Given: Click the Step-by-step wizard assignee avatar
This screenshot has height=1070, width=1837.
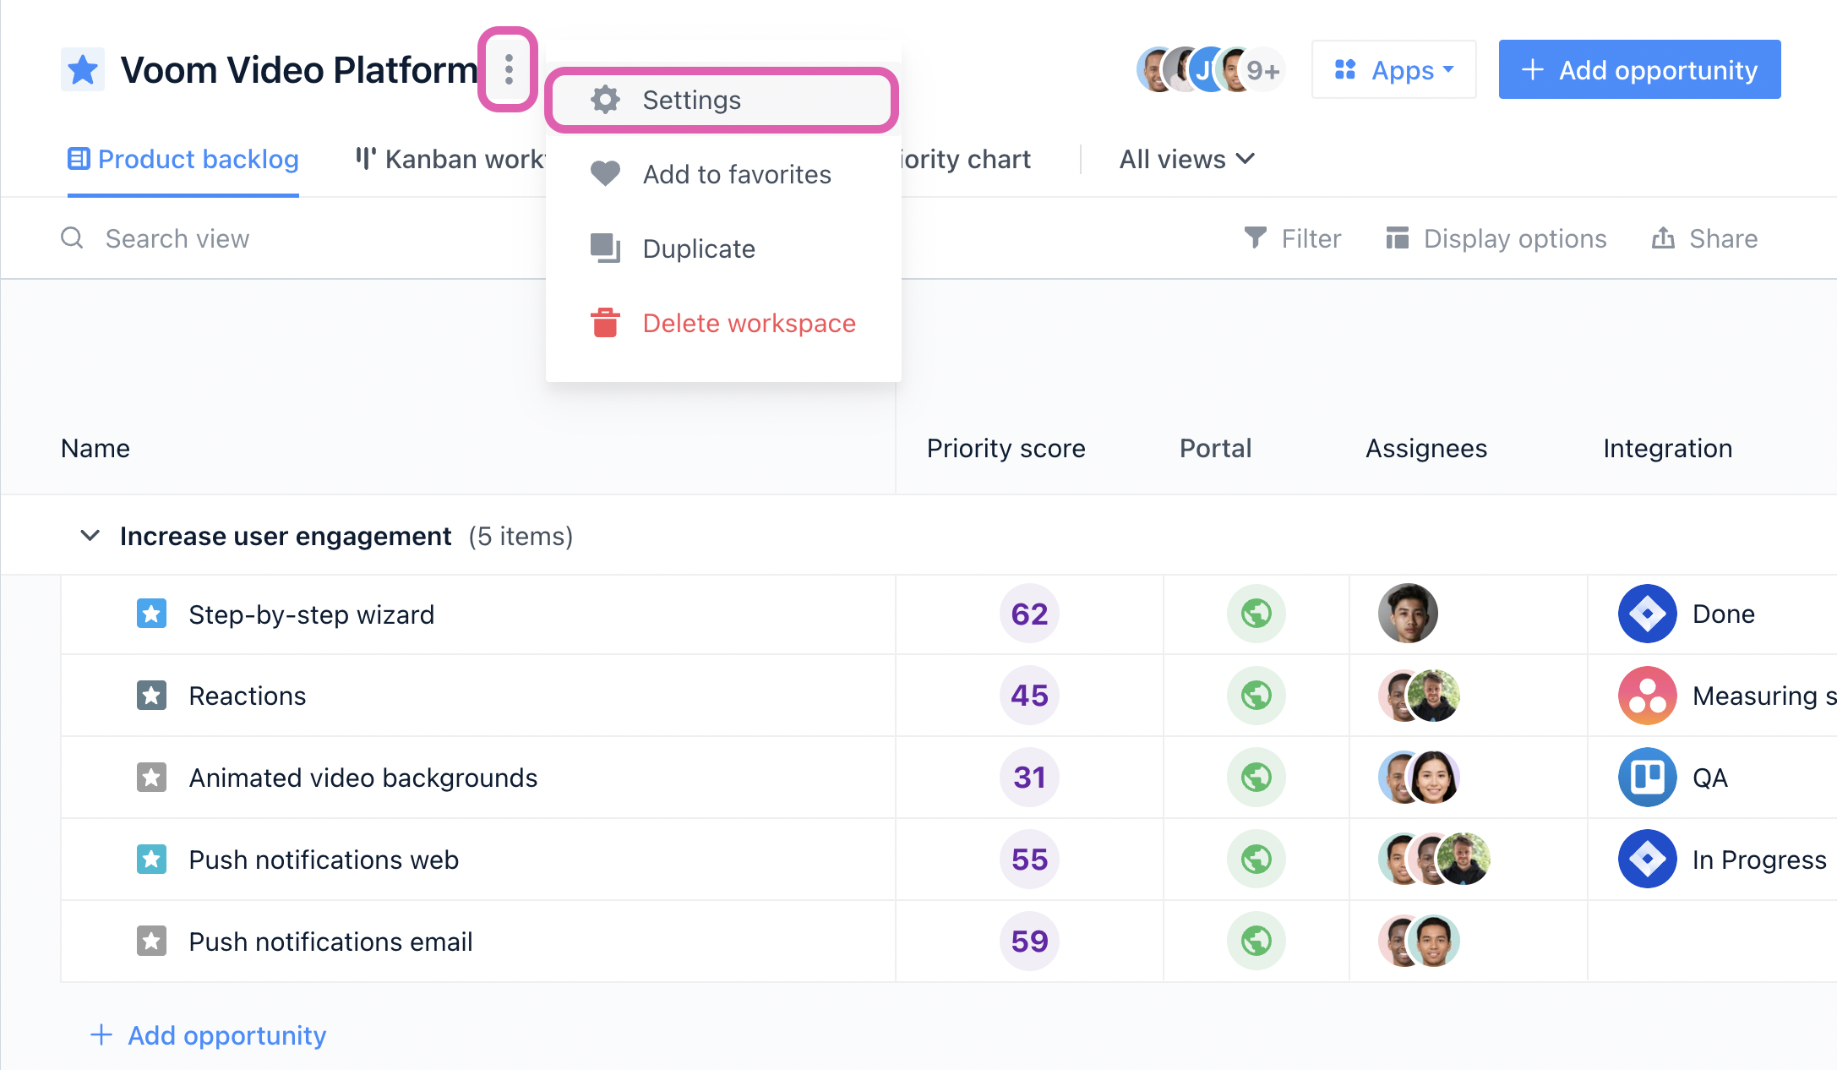Looking at the screenshot, I should tap(1408, 614).
